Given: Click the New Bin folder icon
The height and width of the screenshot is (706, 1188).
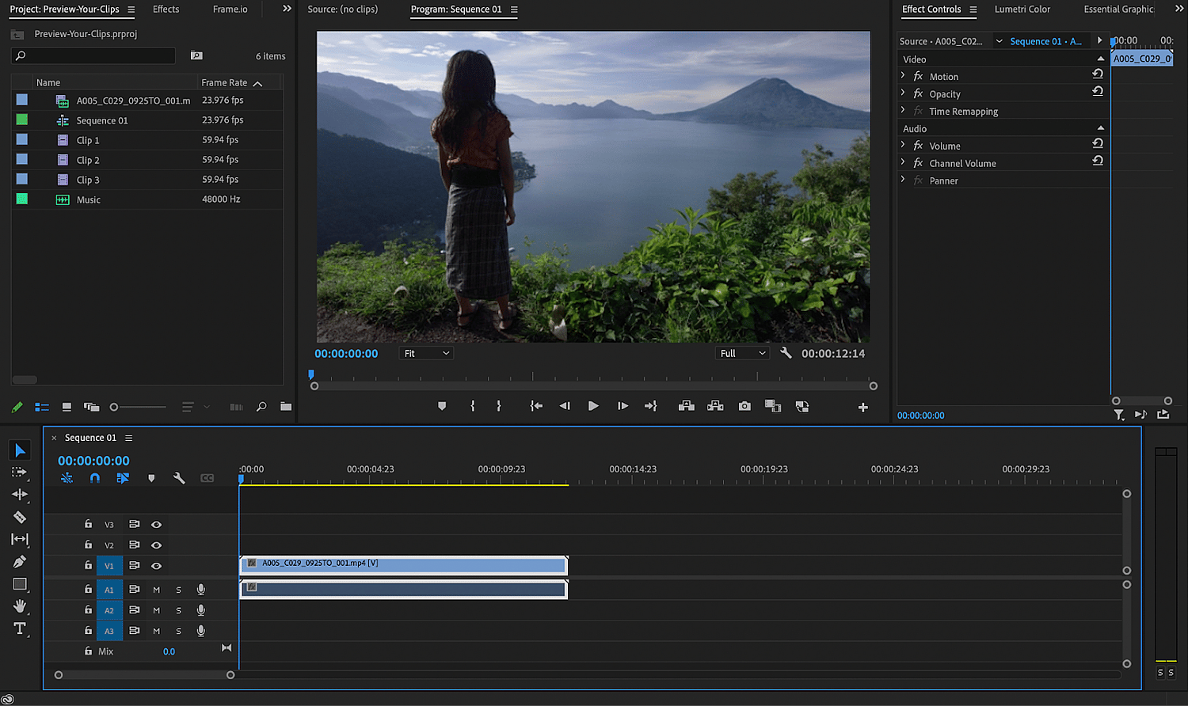Looking at the screenshot, I should point(286,407).
